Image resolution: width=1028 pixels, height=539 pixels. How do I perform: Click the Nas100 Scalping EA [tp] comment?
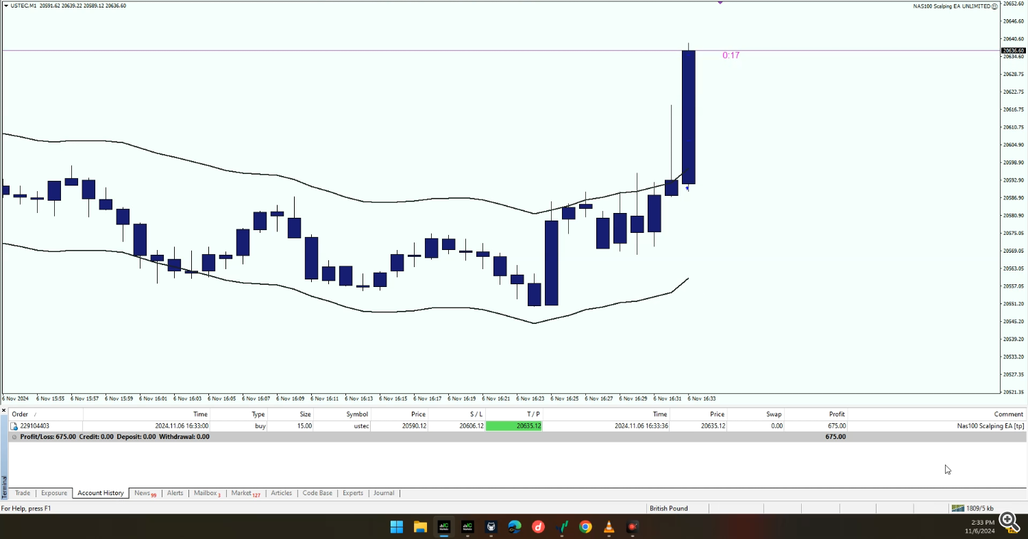pos(991,426)
